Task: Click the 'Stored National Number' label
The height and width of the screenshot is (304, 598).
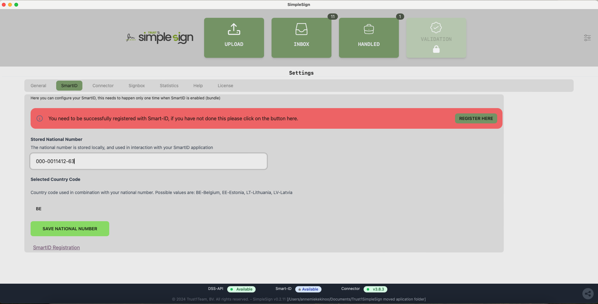Action: pos(56,139)
